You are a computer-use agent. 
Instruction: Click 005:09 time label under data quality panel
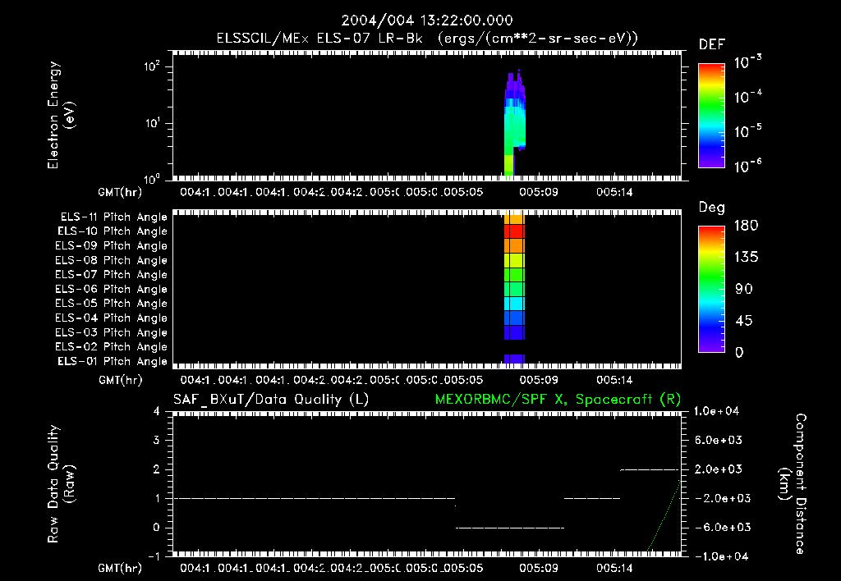coord(539,568)
